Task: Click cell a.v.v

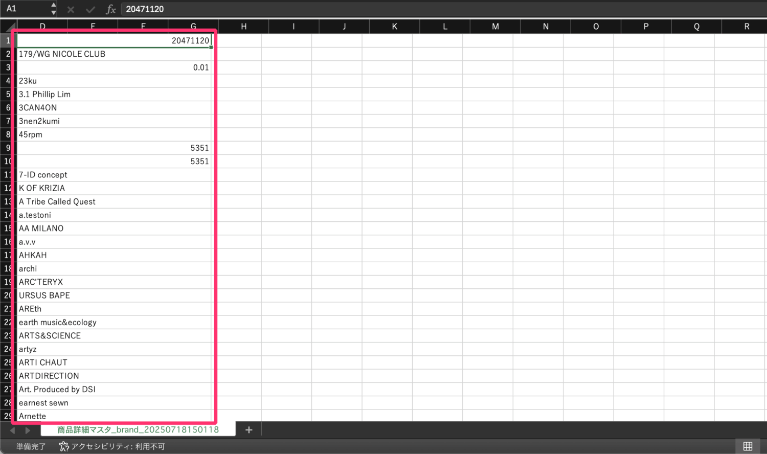Action: [x=115, y=242]
